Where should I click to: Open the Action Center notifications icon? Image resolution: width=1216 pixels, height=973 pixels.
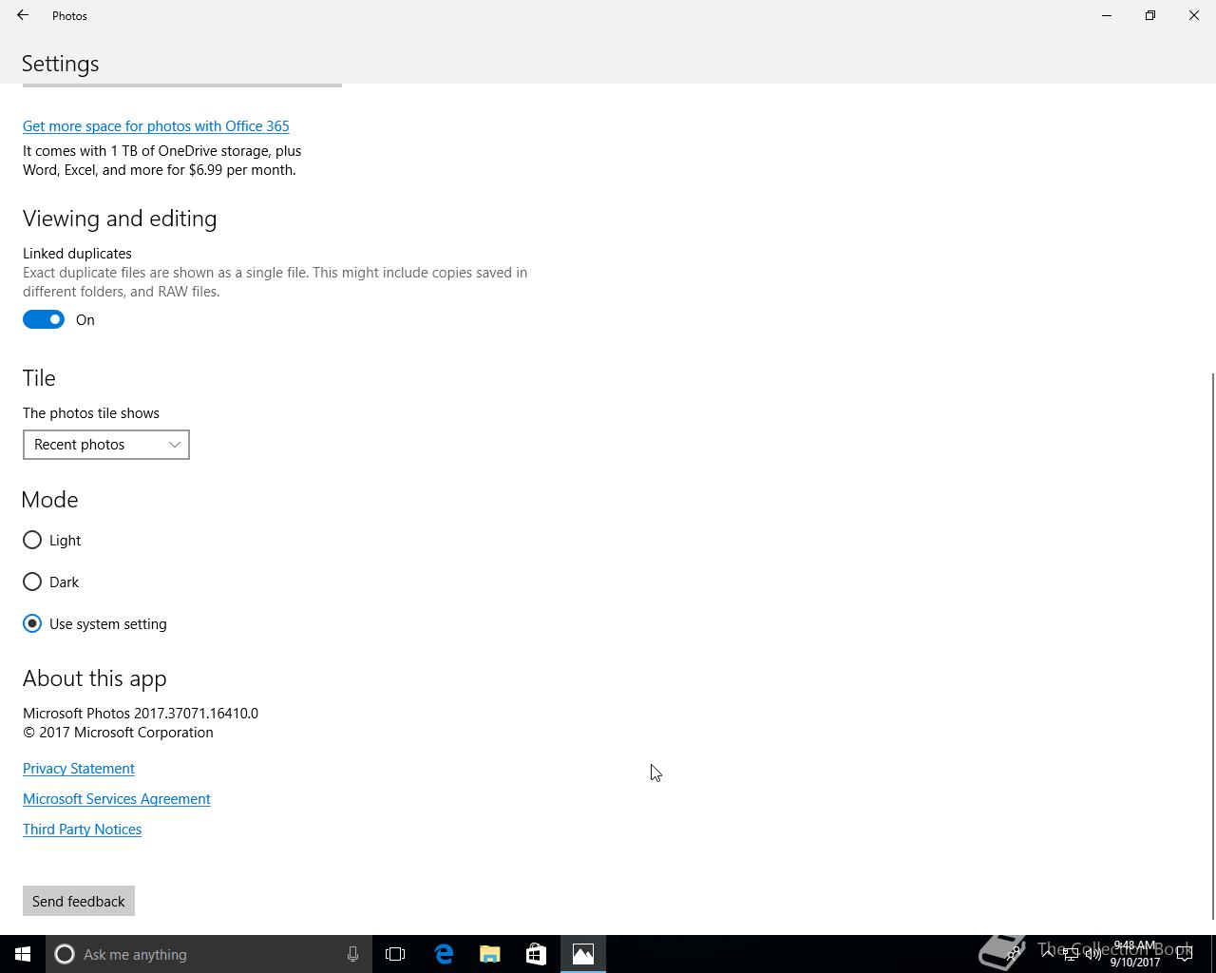1186,954
